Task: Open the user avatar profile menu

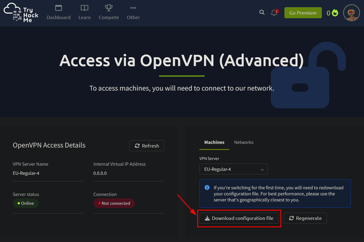Action: (351, 13)
